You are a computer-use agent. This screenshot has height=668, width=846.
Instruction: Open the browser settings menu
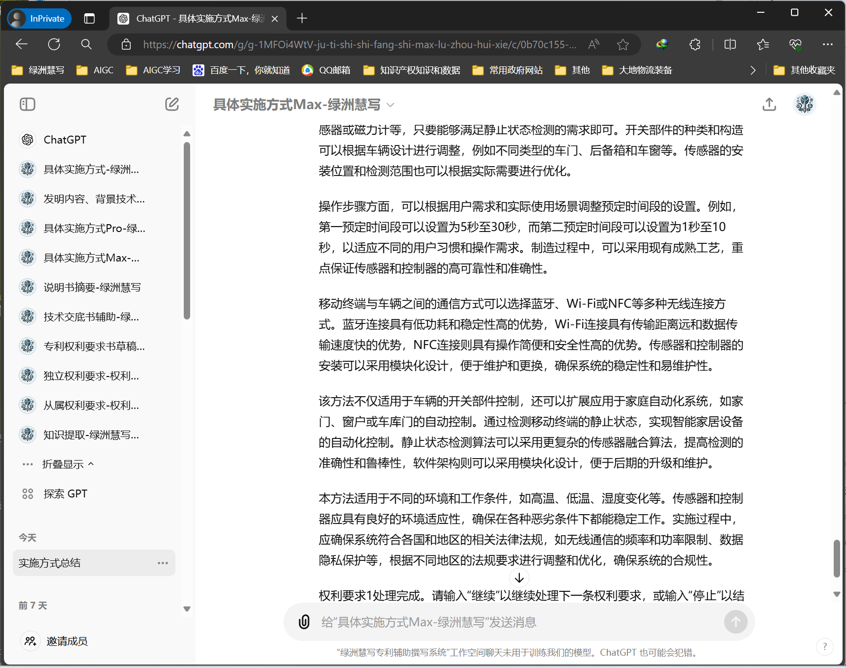coord(828,44)
